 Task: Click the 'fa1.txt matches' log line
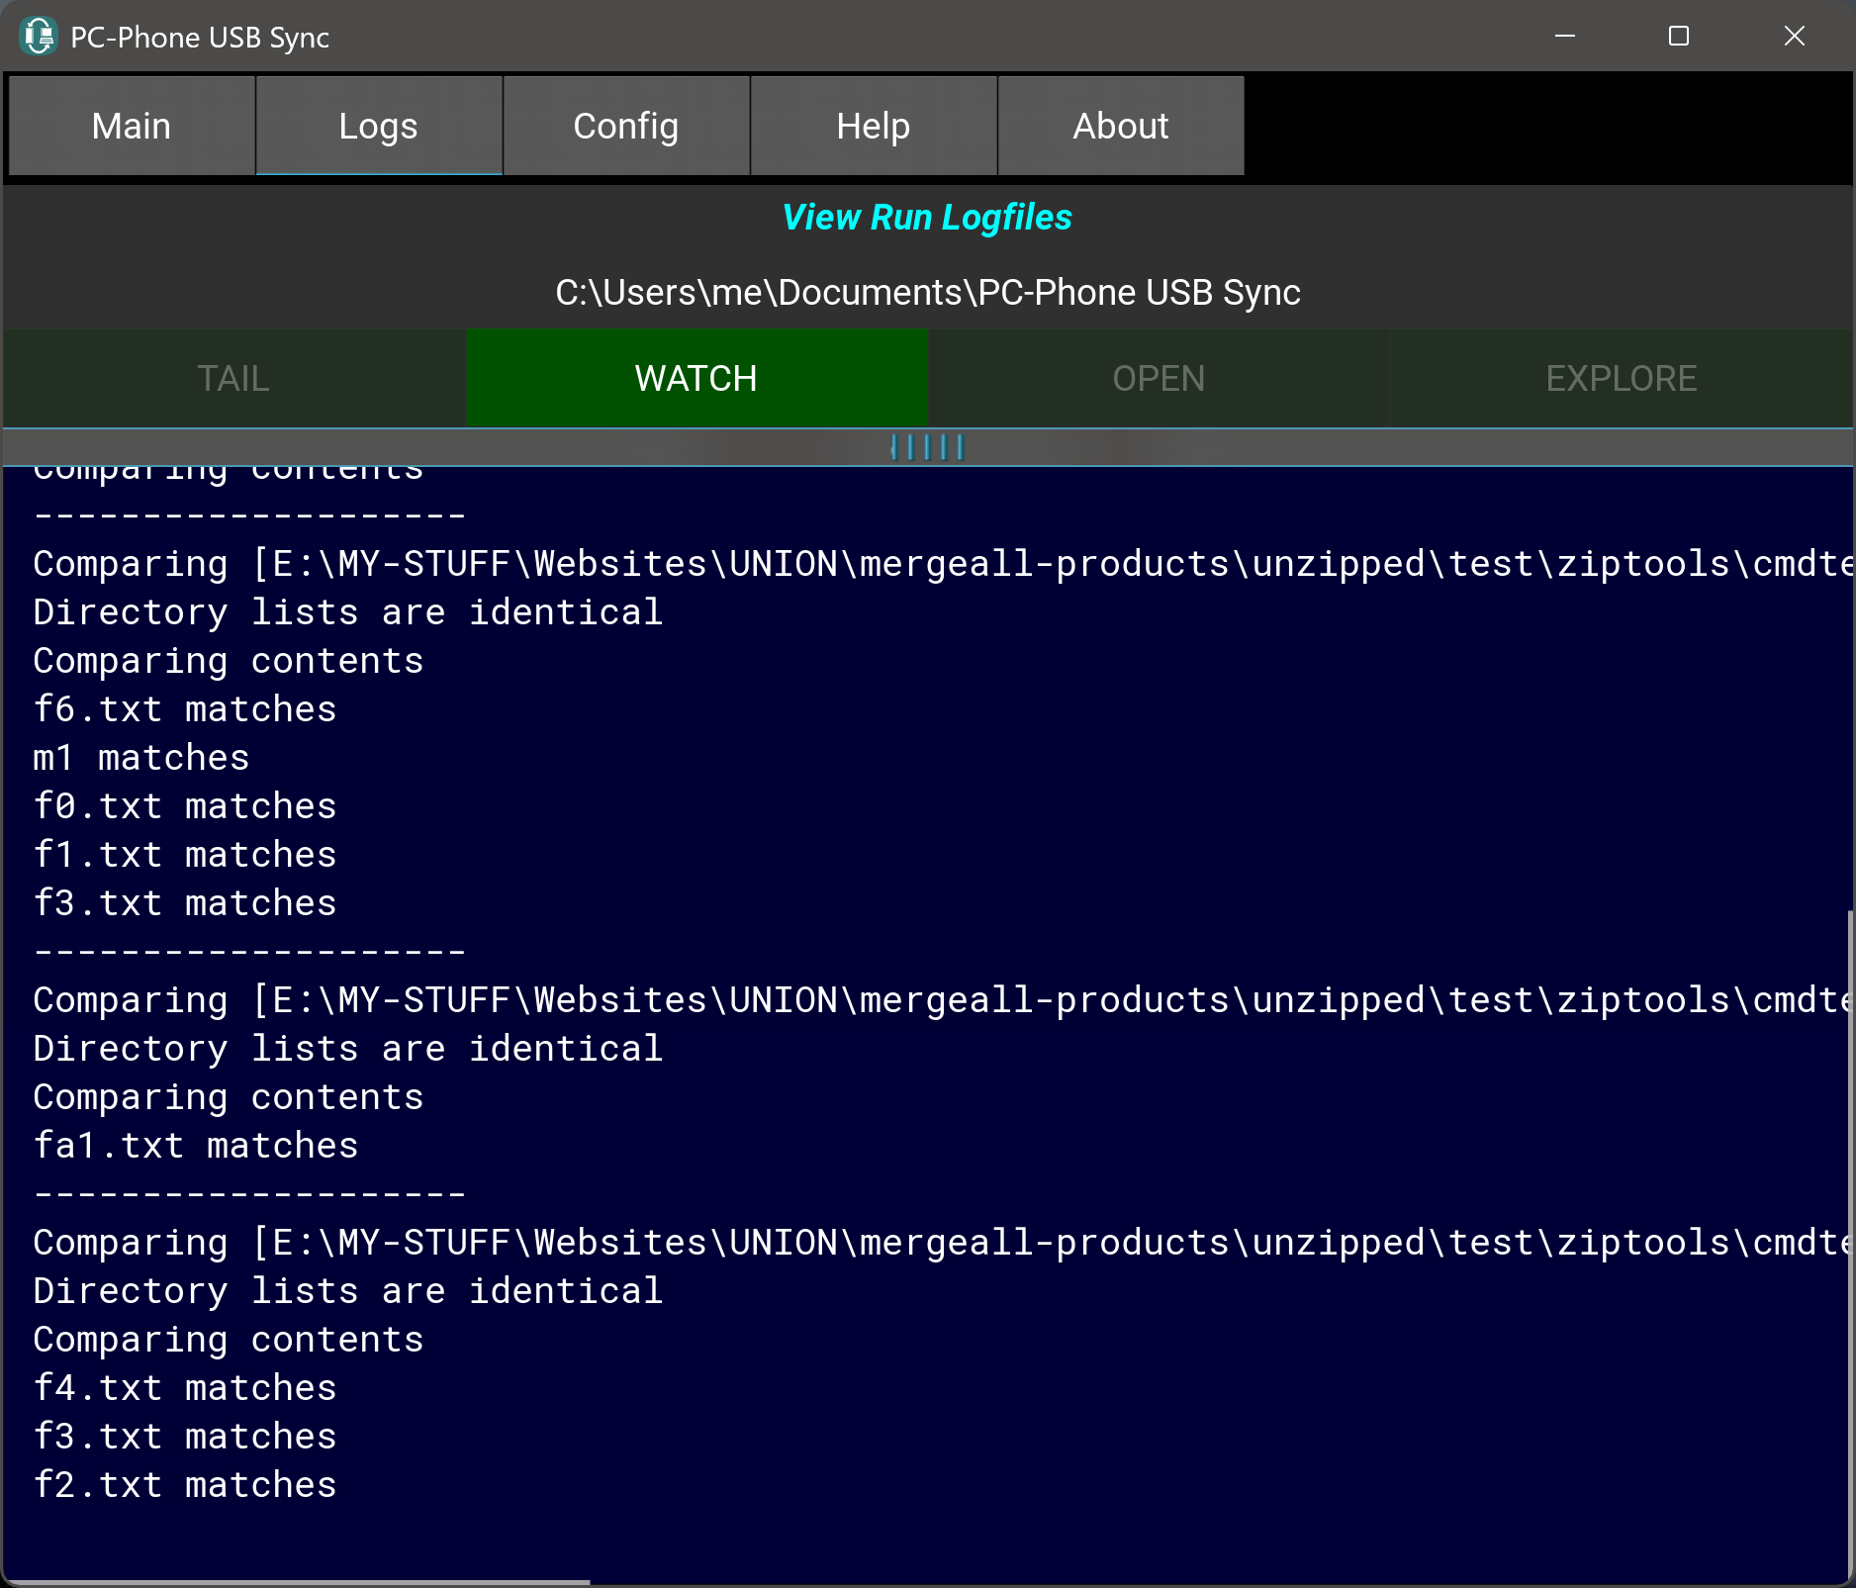click(x=196, y=1146)
